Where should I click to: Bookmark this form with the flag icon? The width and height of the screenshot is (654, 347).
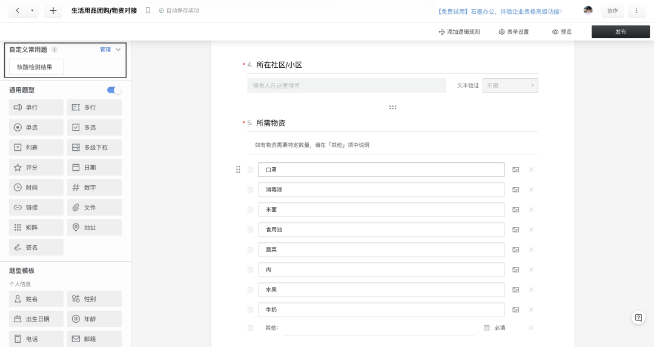[148, 10]
